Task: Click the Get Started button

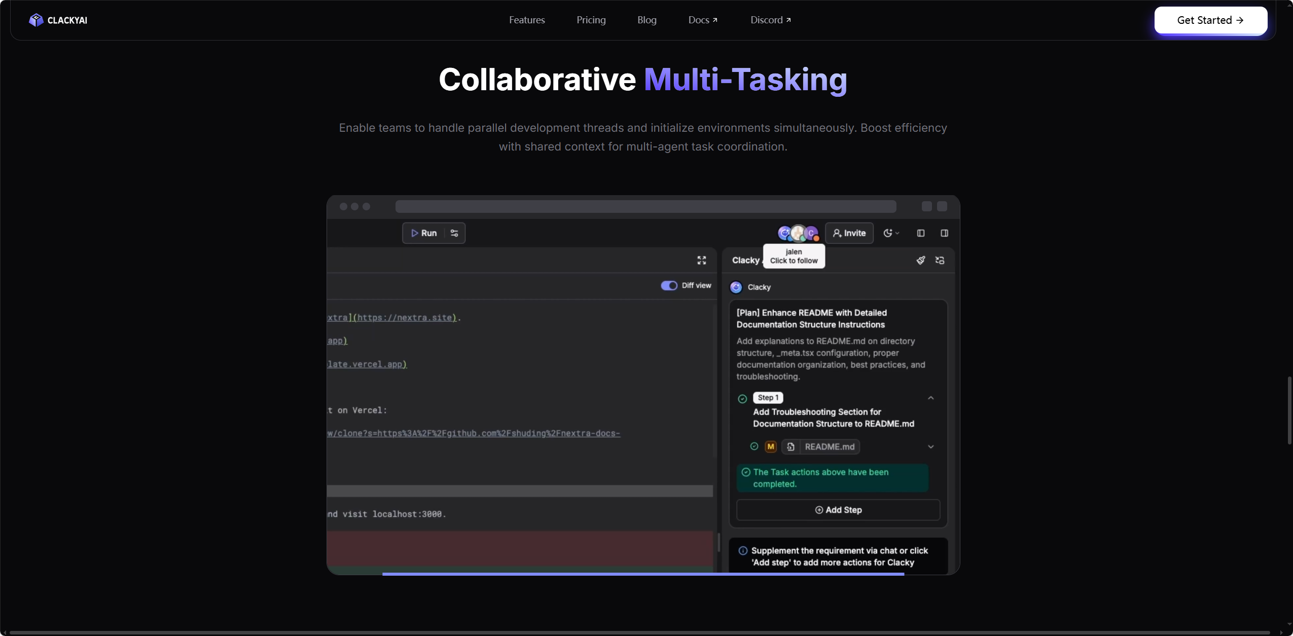Action: pos(1210,20)
